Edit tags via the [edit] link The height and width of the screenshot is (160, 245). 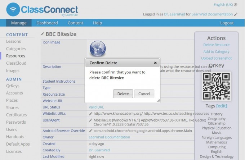[222, 106]
